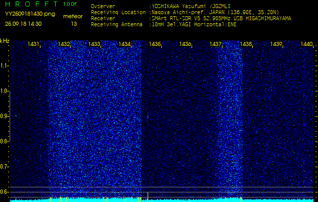Viewport: 318px width, 202px height.
Task: Click the "meteor" label
Action: (x=73, y=17)
